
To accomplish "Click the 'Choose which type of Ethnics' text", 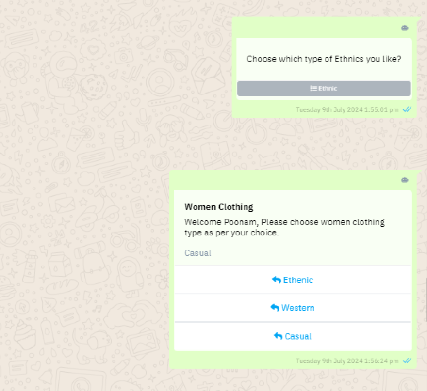I will pyautogui.click(x=324, y=59).
